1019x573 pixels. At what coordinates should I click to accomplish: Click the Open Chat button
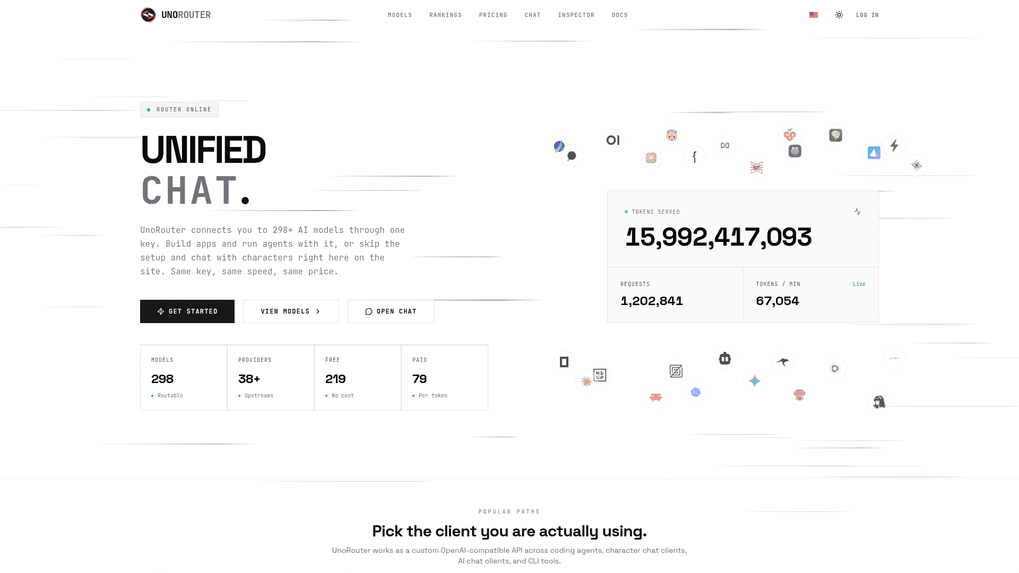tap(391, 311)
